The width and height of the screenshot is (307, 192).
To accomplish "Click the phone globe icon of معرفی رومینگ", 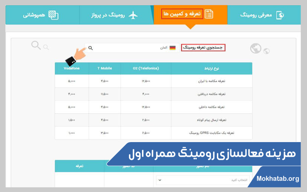I will point(280,15).
